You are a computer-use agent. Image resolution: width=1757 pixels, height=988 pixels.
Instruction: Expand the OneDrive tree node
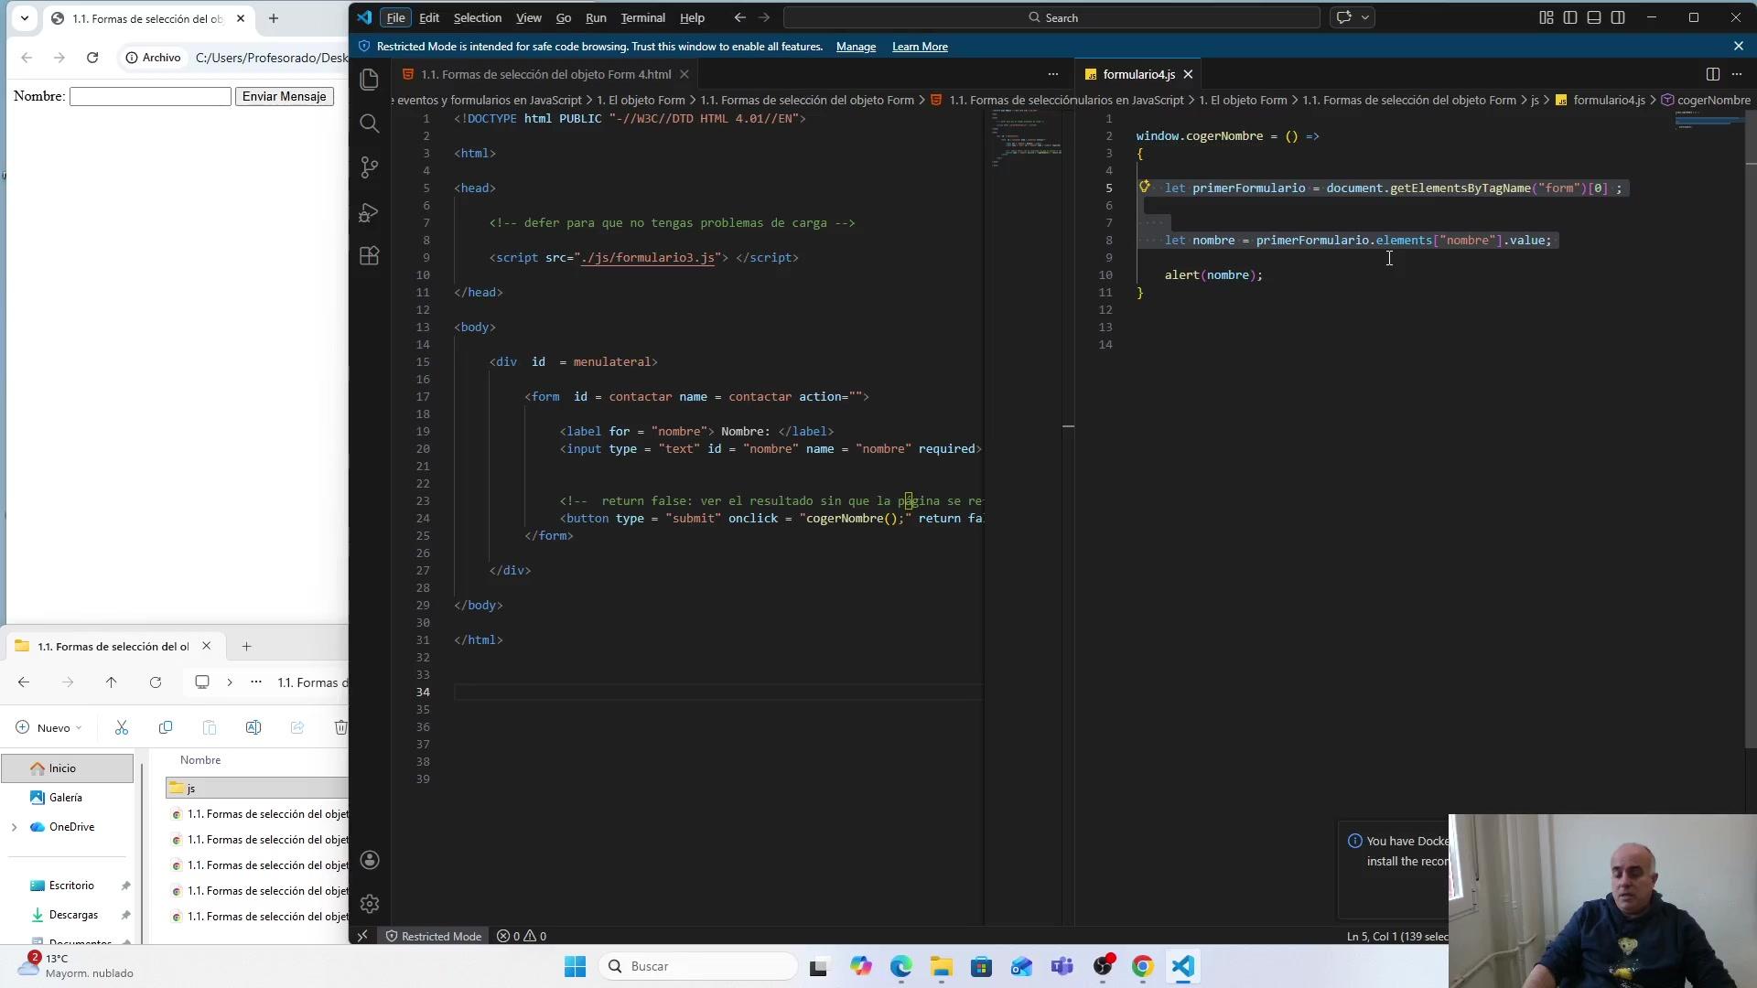14,827
